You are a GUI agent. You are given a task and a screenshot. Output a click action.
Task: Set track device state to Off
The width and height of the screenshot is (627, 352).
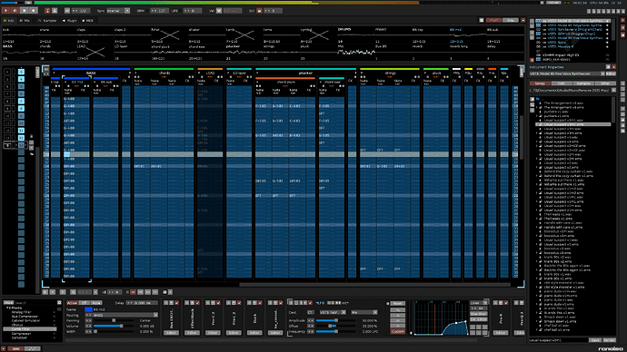point(84,303)
